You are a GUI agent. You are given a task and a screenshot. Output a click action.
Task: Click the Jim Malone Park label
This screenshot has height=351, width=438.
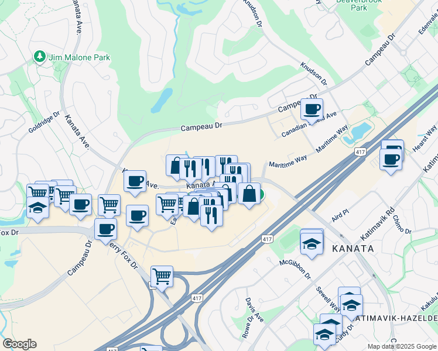[x=80, y=57]
